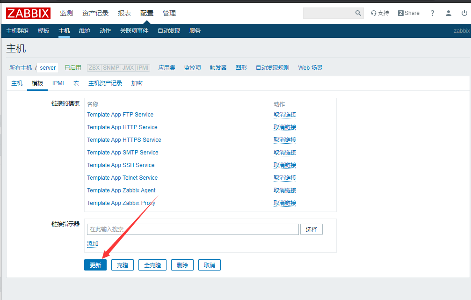Open Template App HTTP Service
Image resolution: width=471 pixels, height=300 pixels.
tap(122, 127)
